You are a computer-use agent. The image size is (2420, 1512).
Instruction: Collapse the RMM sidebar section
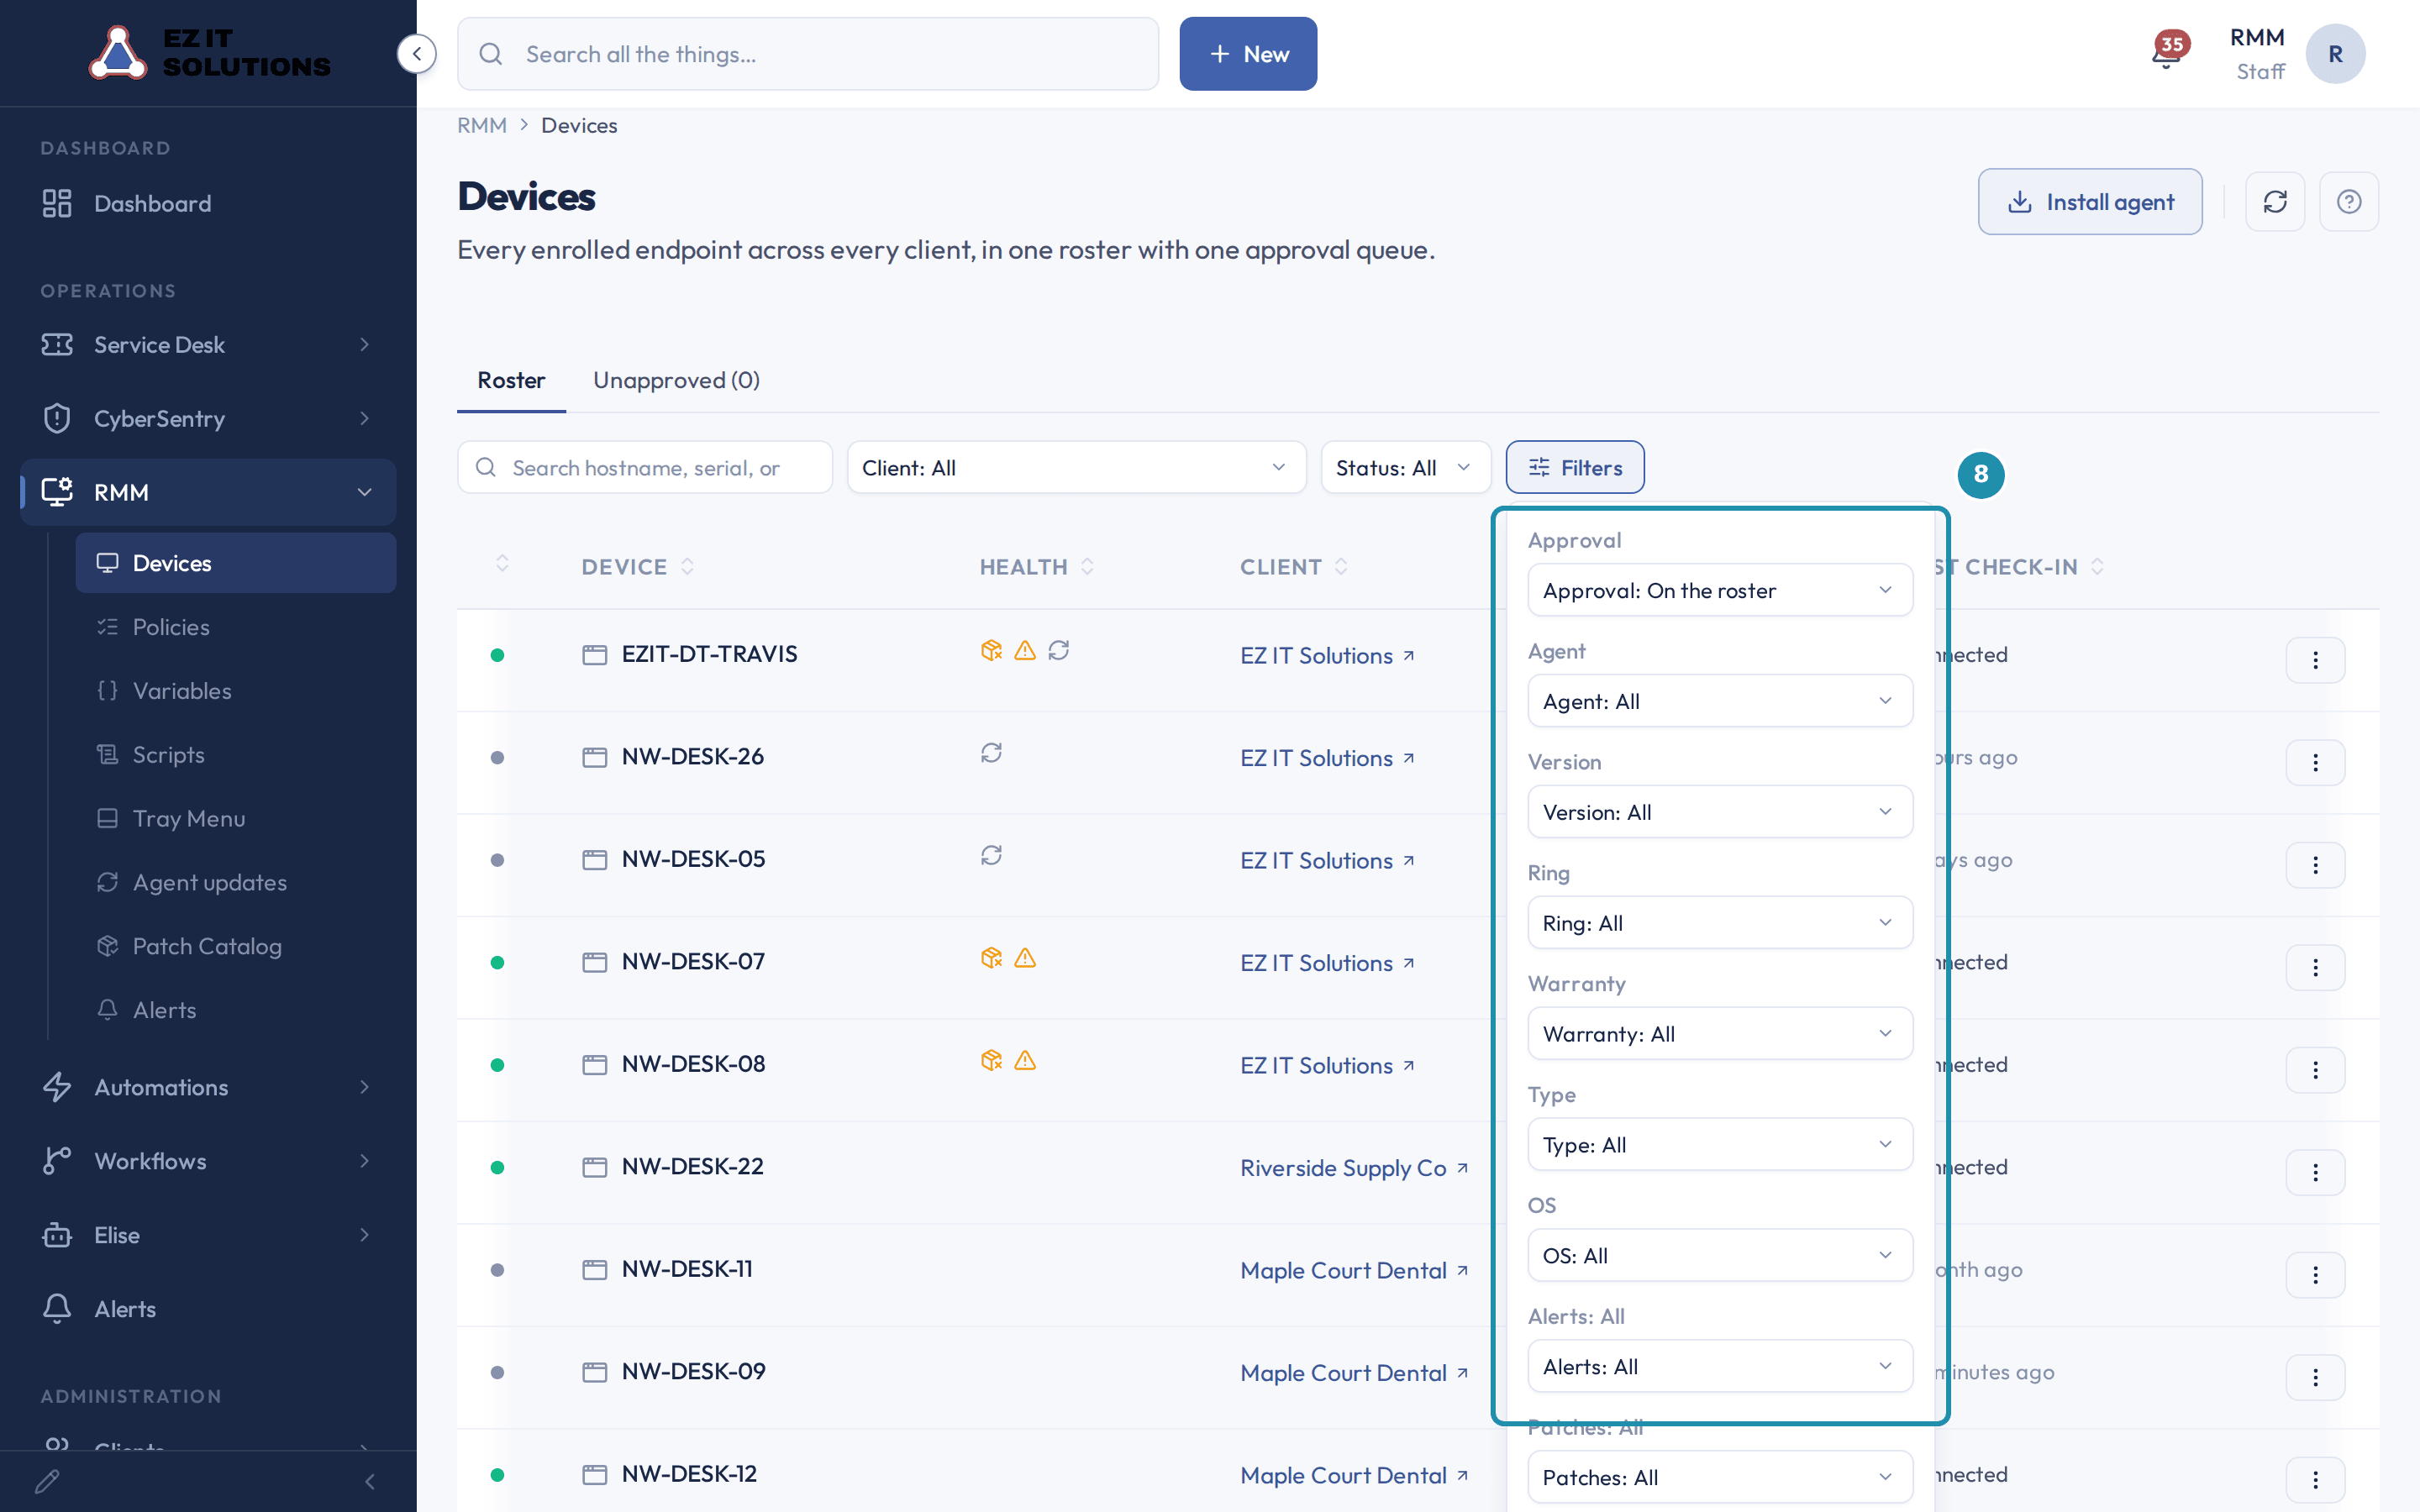pos(208,493)
